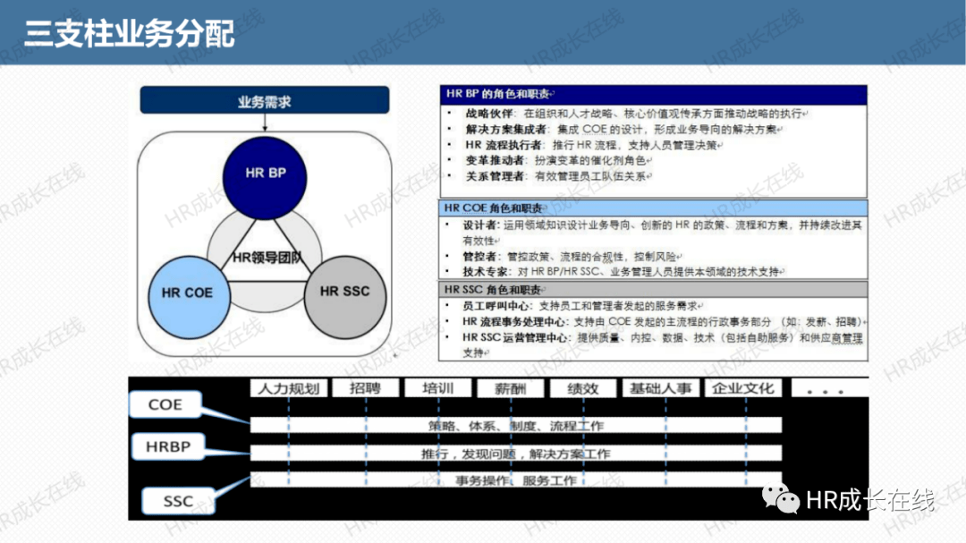This screenshot has width=966, height=543.
Task: Click the HR BP dark blue circle
Action: coord(265,177)
